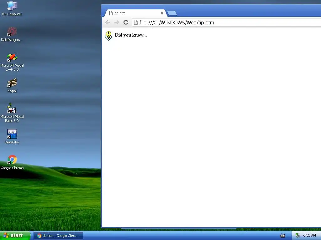
Task: Click the address bar showing file:///C:/WINDOWS/Web/tip.htm
Action: [x=226, y=22]
